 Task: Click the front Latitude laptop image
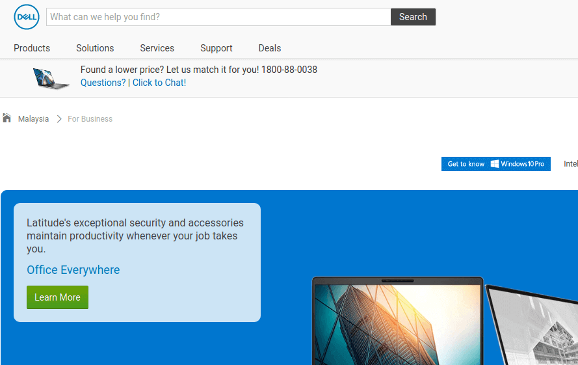click(397, 322)
